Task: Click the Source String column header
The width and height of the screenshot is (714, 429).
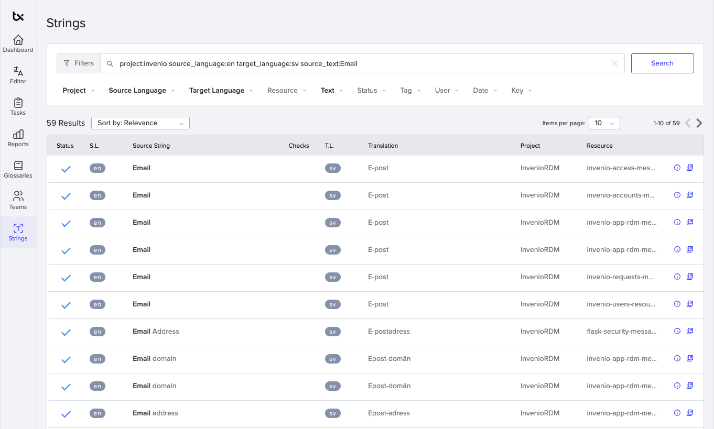Action: coord(151,146)
